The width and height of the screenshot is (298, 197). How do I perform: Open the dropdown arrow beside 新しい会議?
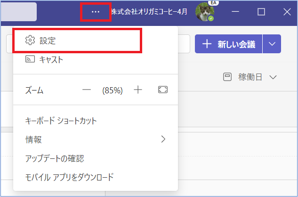tap(272, 44)
